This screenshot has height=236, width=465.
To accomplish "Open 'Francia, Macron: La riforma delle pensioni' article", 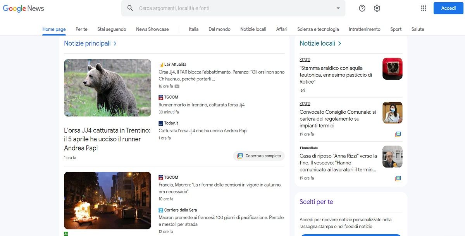I will (220, 188).
